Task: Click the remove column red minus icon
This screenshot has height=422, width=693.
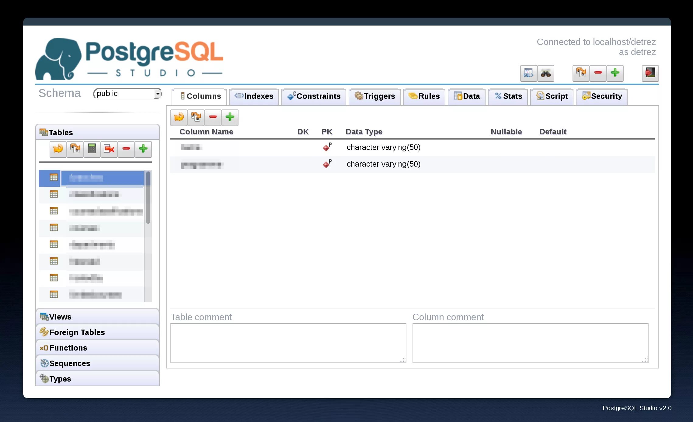Action: tap(213, 117)
